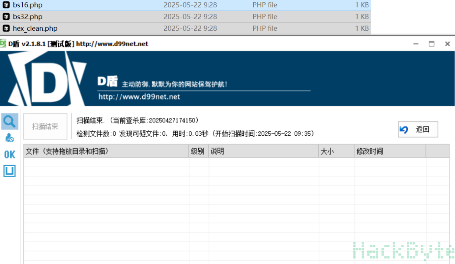
Task: Click the "D盾 v2.1.8.1 [测试版]" window title
Action: pyautogui.click(x=42, y=44)
